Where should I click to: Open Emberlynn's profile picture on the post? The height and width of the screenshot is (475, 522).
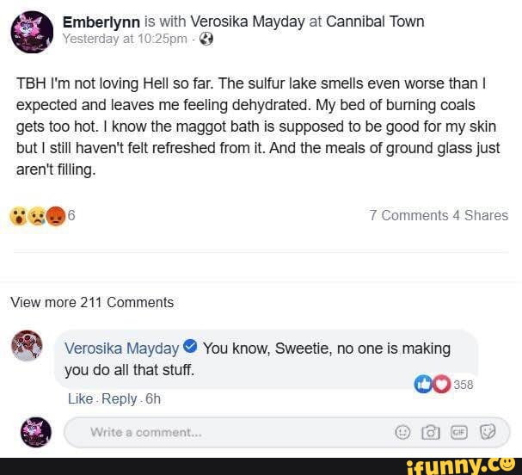click(x=32, y=32)
